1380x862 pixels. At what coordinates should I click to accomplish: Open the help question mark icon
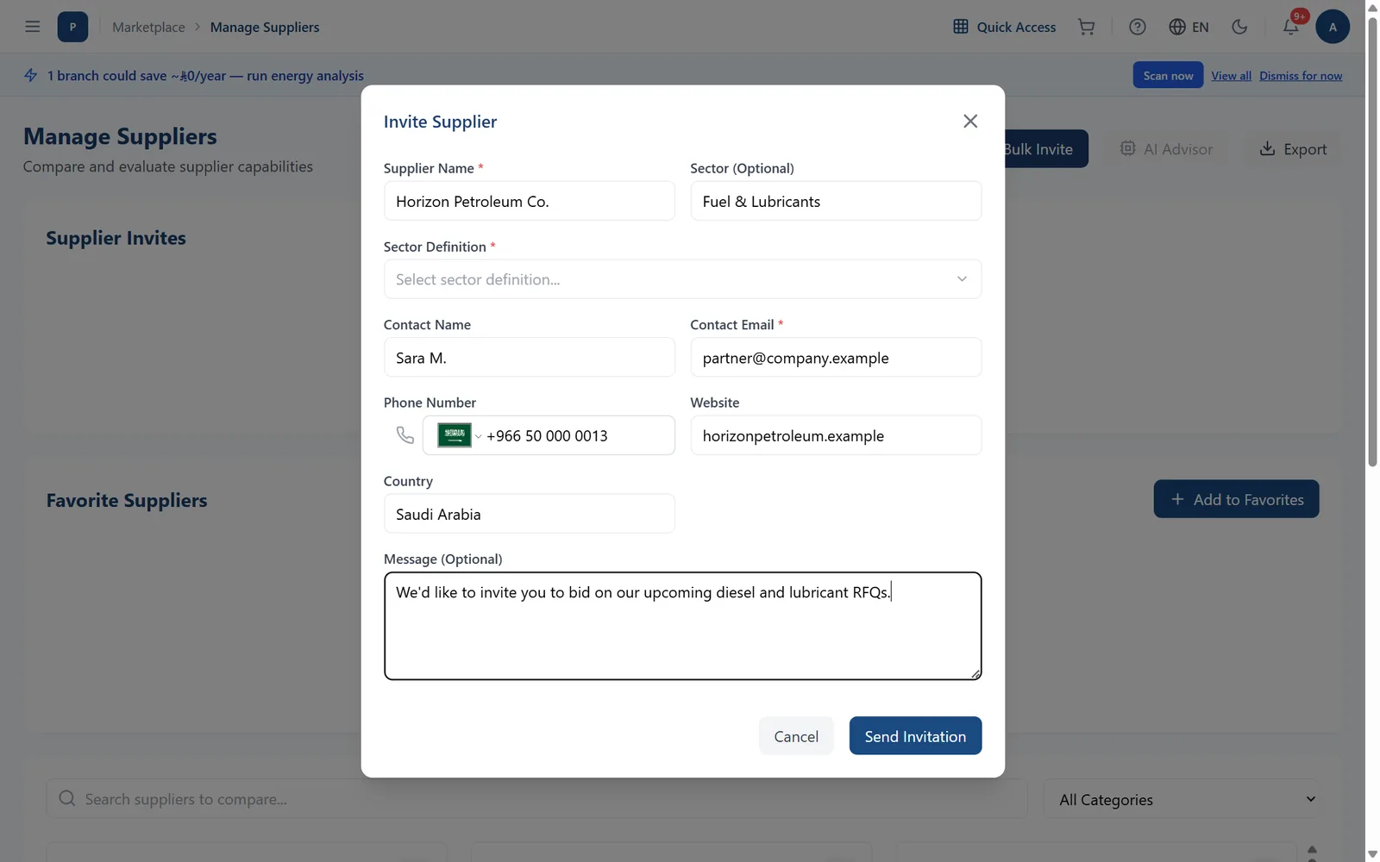coord(1138,27)
